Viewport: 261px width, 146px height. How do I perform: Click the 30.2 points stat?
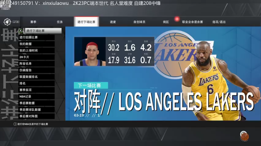[x=114, y=48]
